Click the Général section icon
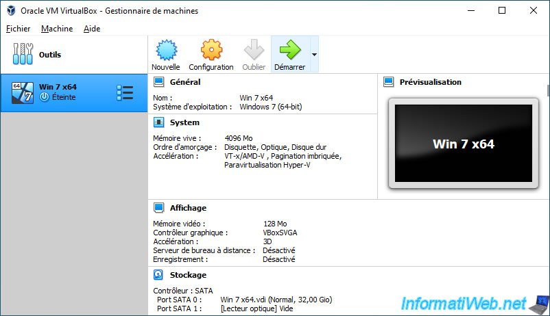 click(159, 82)
